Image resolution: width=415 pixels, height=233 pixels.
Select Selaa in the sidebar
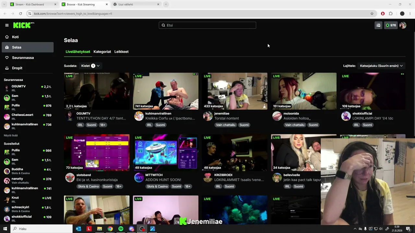pyautogui.click(x=28, y=47)
